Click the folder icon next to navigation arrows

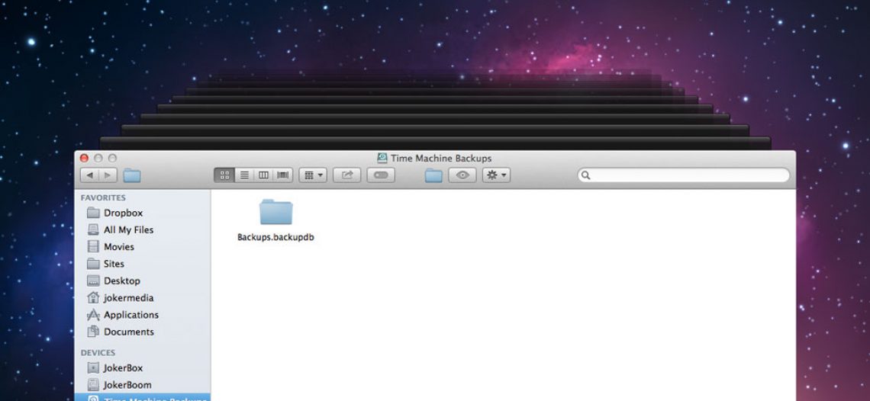point(132,176)
